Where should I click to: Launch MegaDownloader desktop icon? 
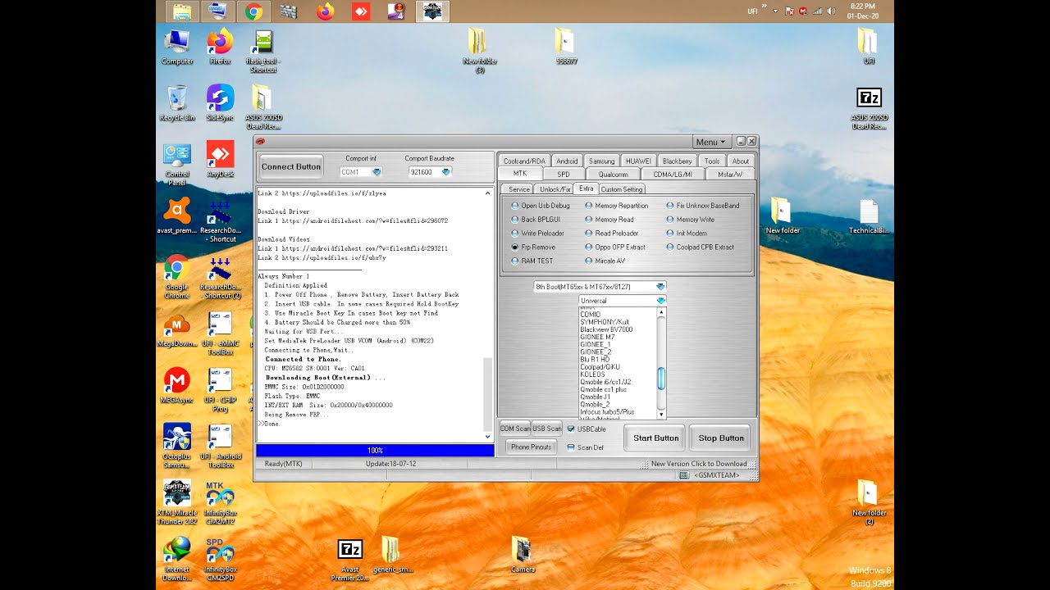pyautogui.click(x=177, y=329)
